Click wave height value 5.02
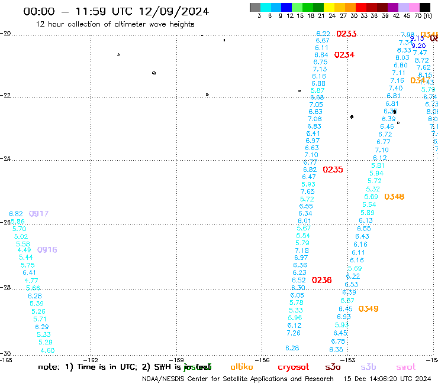The image size is (438, 384). 21,236
